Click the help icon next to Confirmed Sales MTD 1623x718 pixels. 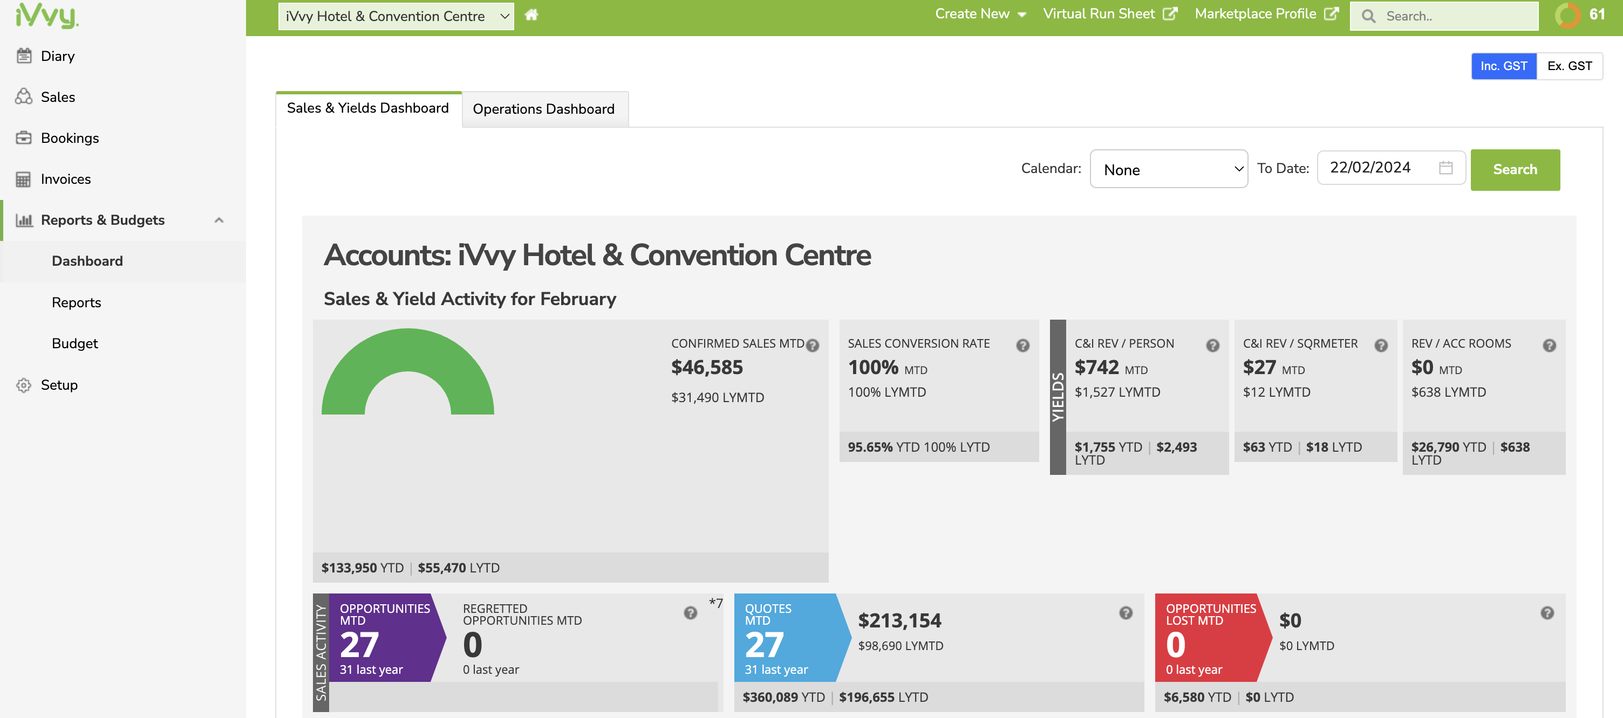[x=813, y=345]
